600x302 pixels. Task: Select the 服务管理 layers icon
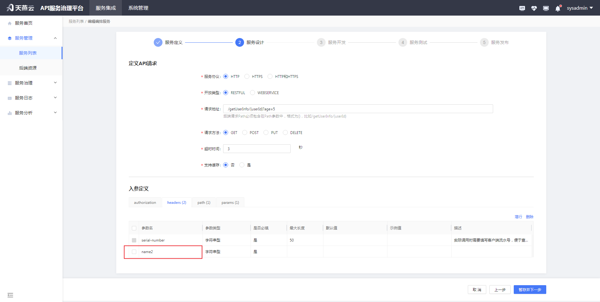click(9, 38)
